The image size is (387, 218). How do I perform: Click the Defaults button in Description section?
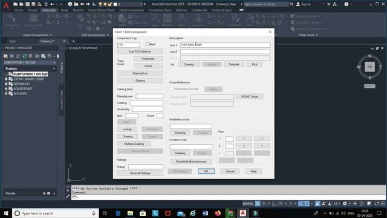[x=234, y=65]
